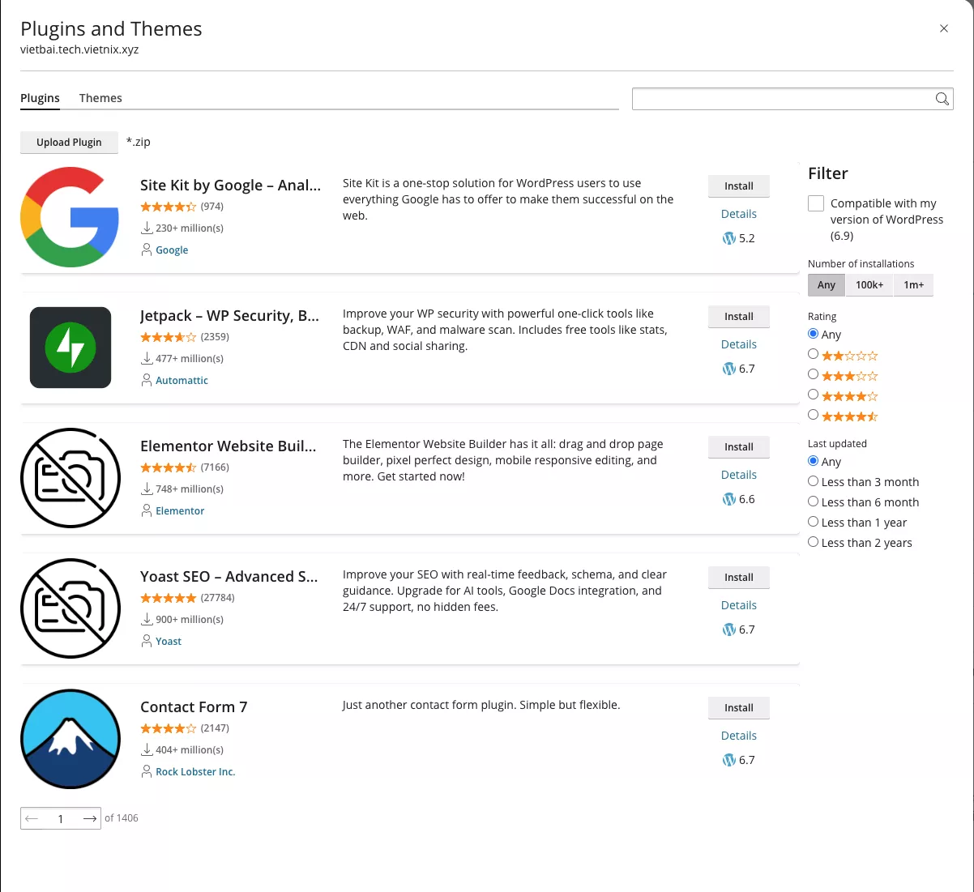Install the Jetpack plugin
Viewport: 974px width, 892px height.
point(738,317)
